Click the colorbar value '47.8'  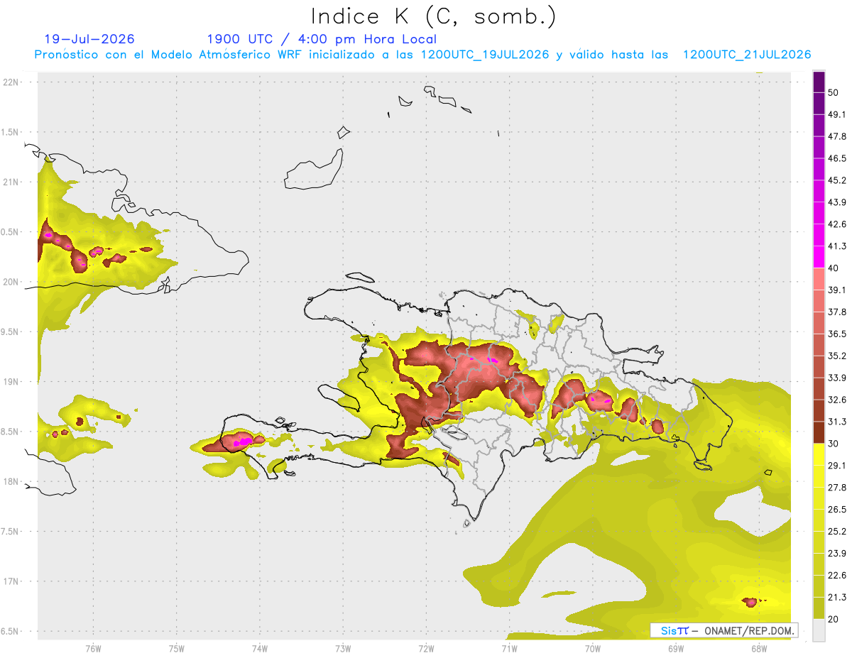(837, 137)
